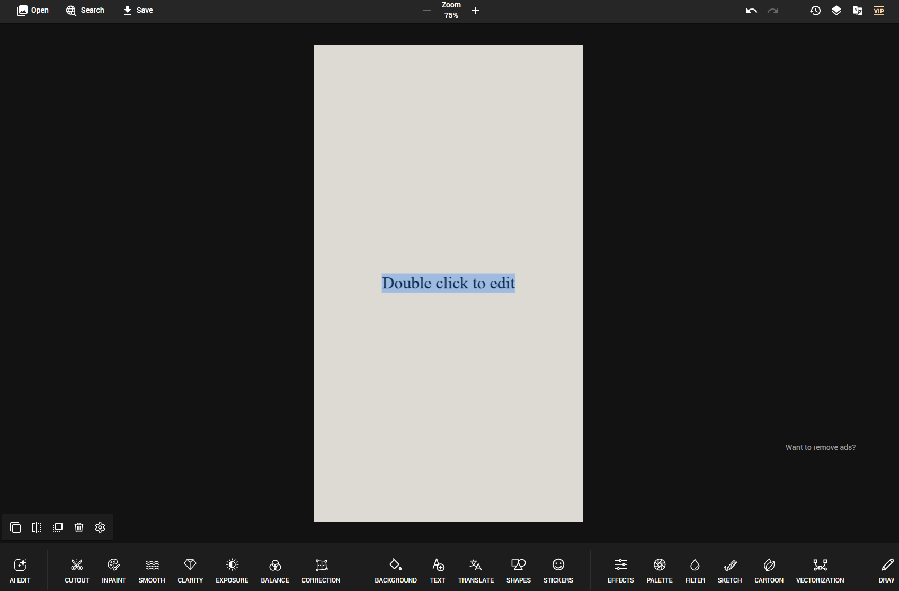
Task: Change the interface language
Action: coord(858,11)
